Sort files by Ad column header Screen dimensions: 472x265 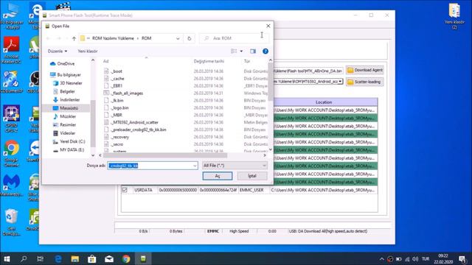click(x=105, y=61)
